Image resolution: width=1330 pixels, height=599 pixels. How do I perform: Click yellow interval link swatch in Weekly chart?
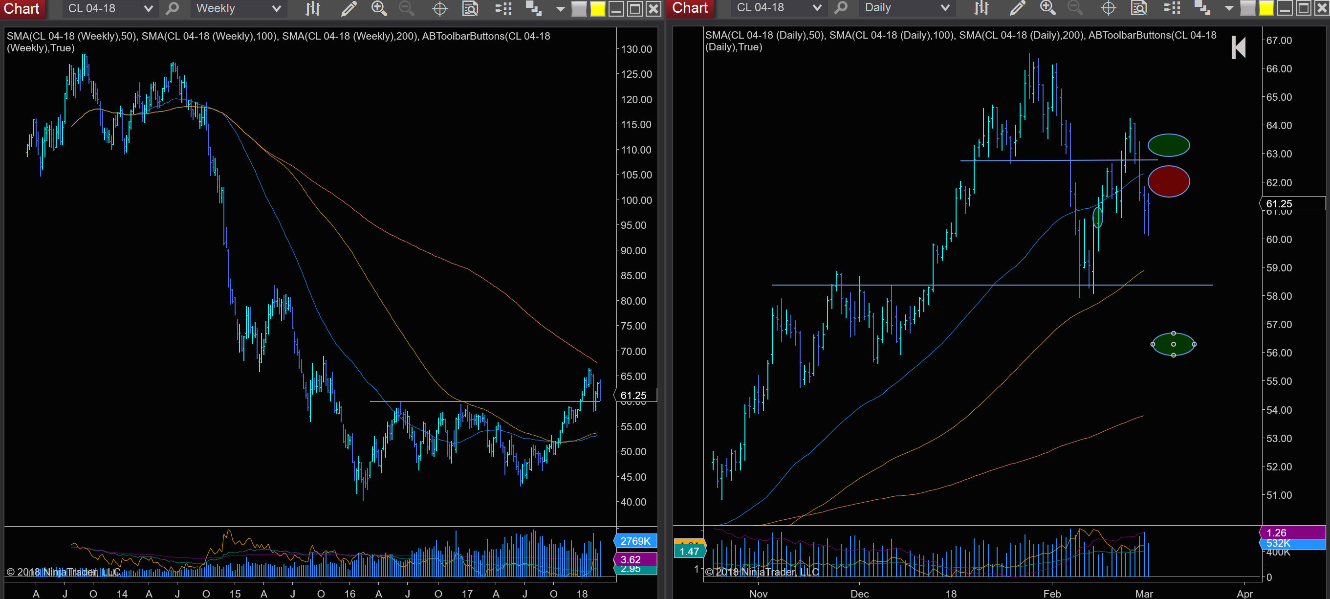[x=597, y=9]
